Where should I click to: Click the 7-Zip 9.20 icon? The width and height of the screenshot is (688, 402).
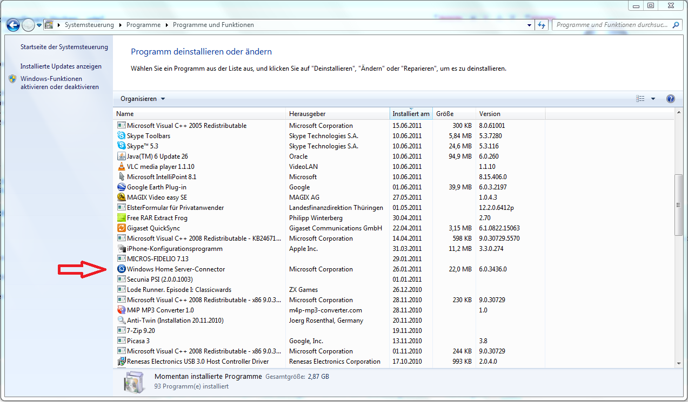click(x=122, y=331)
